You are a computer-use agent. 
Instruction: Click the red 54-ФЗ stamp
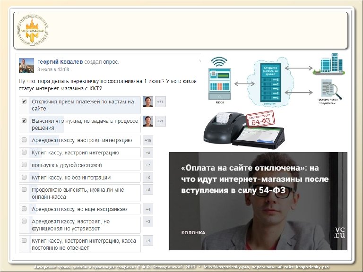[260, 119]
